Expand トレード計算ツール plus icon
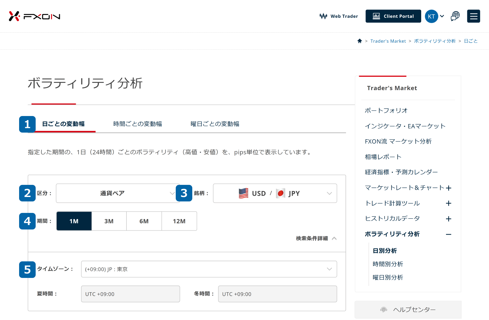This screenshot has width=489, height=320. pos(449,203)
